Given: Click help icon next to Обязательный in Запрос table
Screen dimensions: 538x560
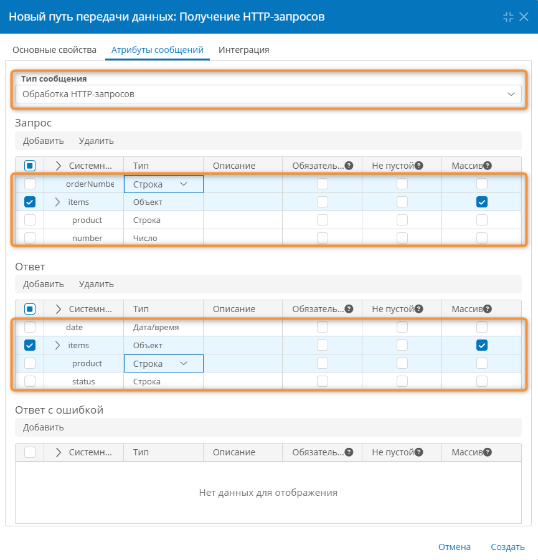Looking at the screenshot, I should [349, 166].
